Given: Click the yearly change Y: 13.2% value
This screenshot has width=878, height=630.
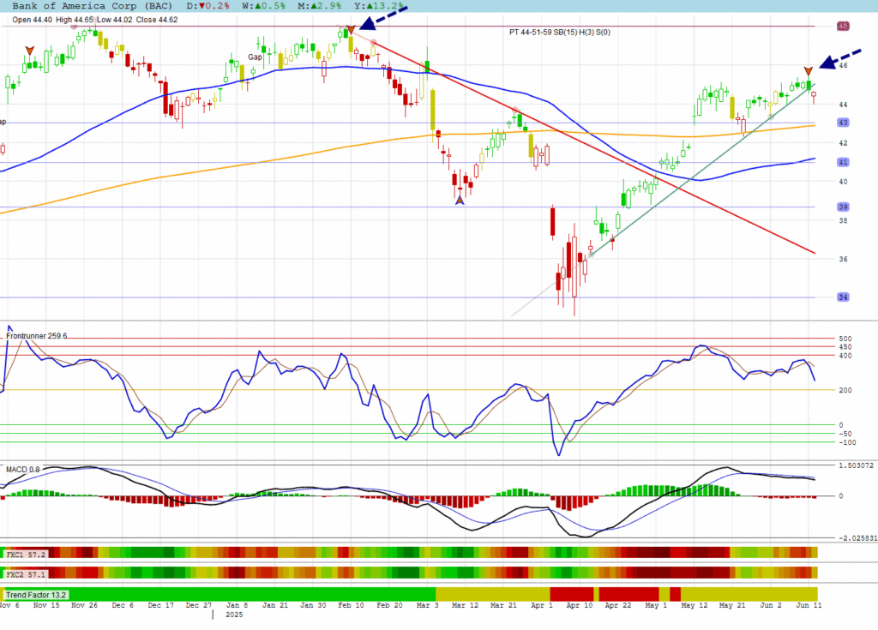Looking at the screenshot, I should (378, 6).
